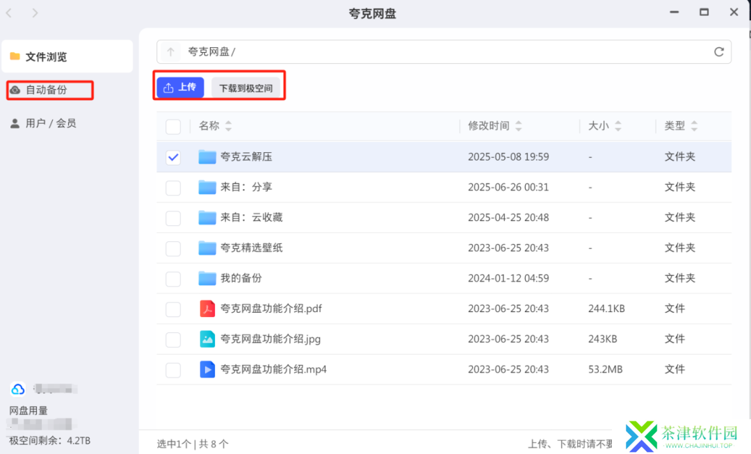Select the checkbox of 夸克网盘功能介绍.jpg
751x454 pixels.
[x=173, y=339]
